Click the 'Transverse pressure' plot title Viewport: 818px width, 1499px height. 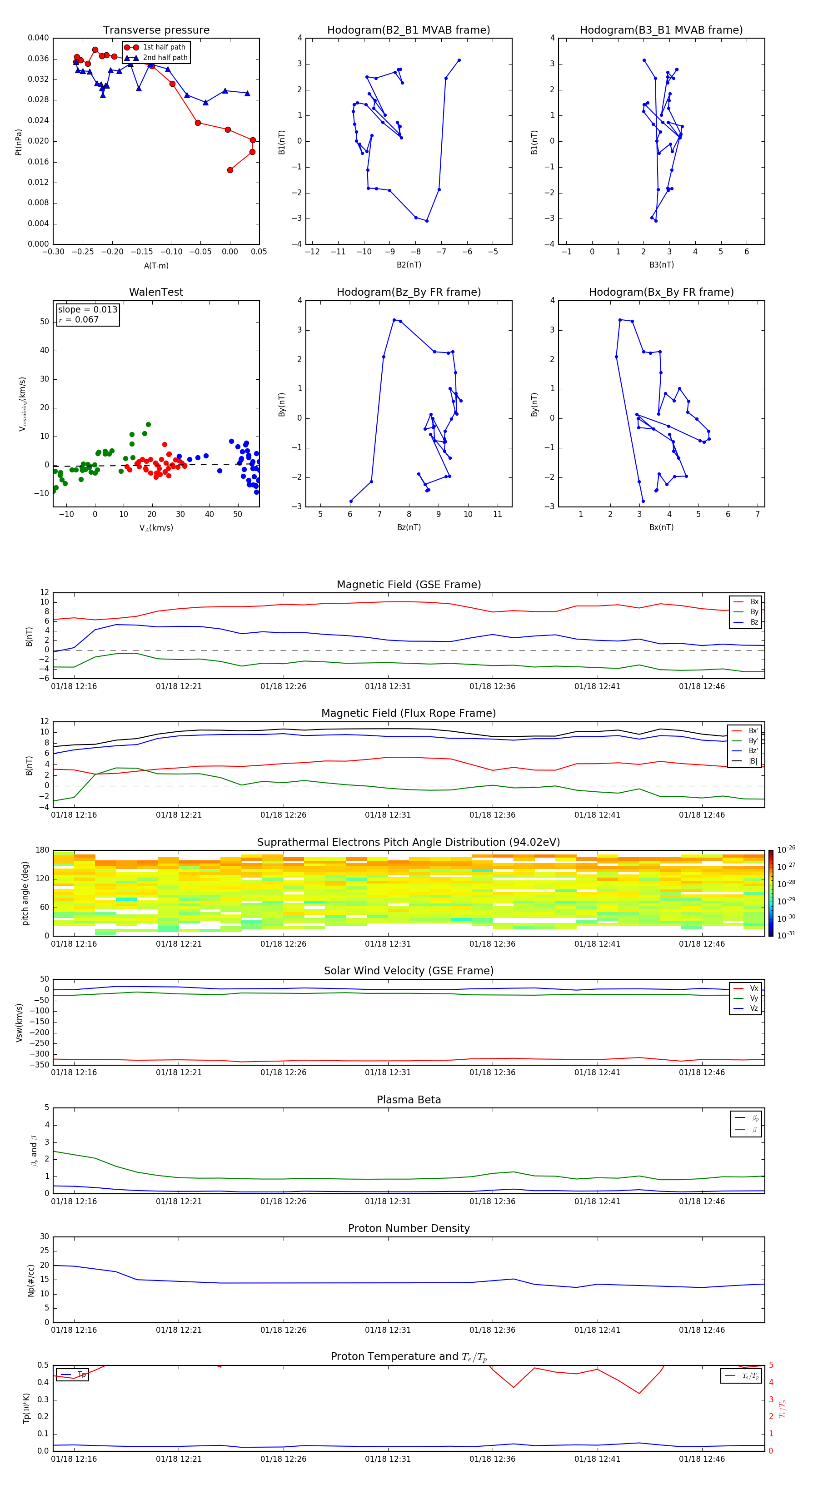(x=156, y=30)
